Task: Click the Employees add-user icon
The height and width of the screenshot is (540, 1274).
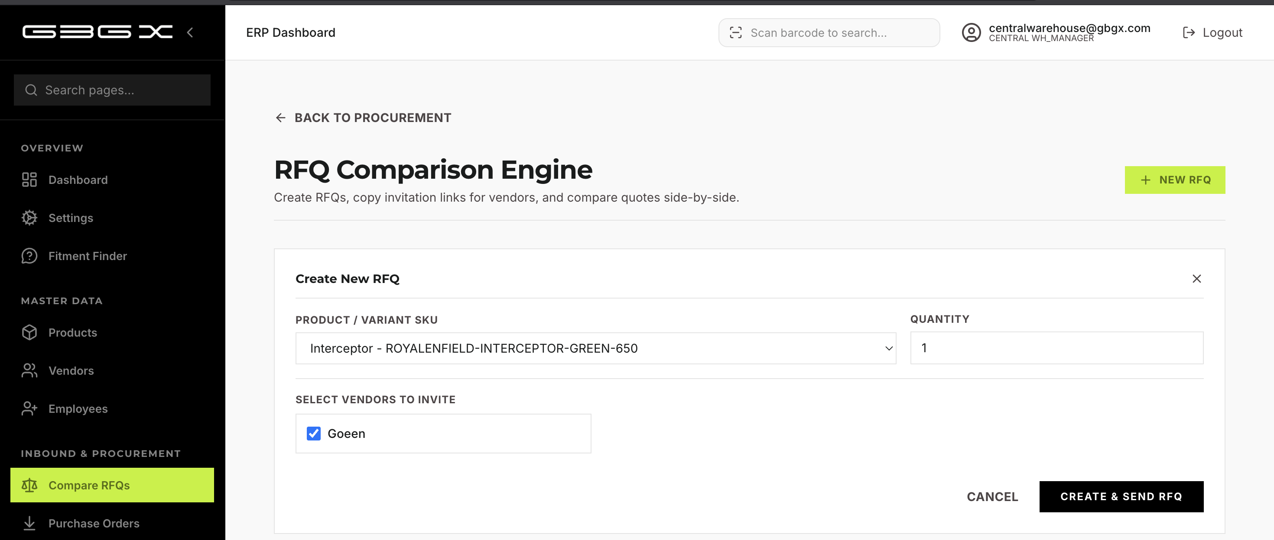Action: (x=29, y=408)
